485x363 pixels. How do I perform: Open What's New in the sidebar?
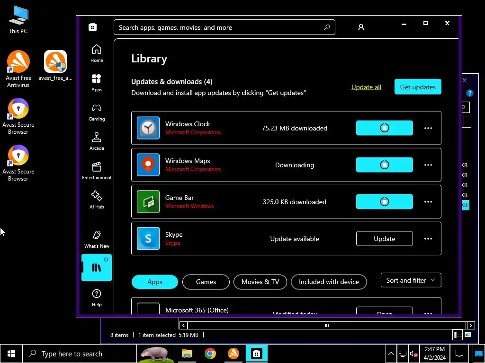coord(97,239)
